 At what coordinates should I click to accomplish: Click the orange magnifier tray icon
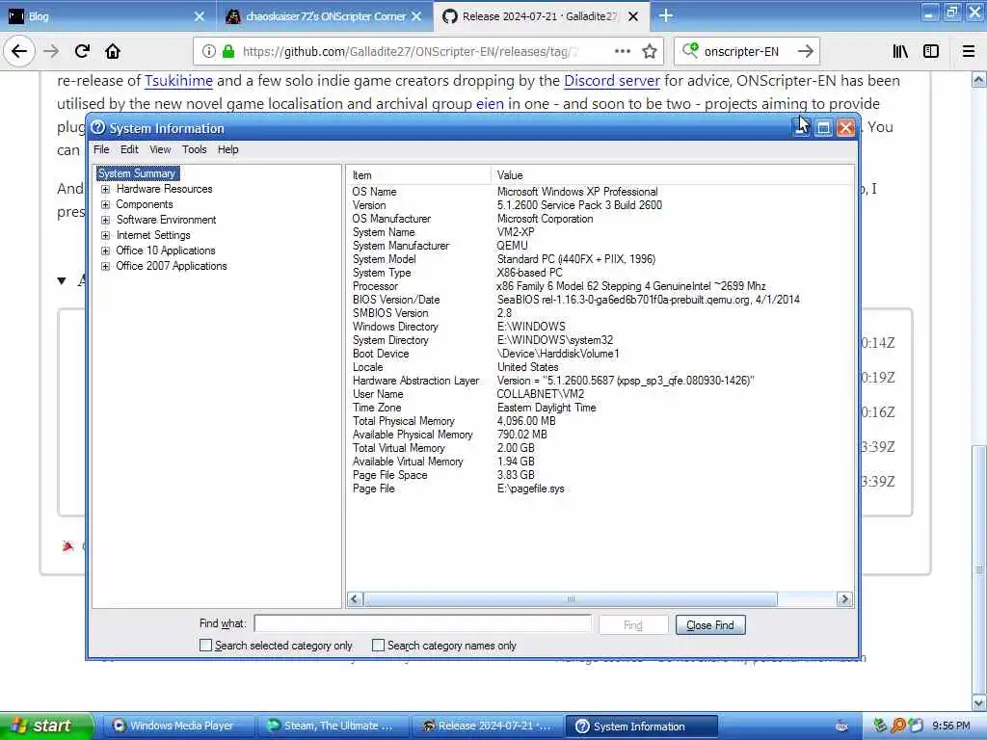click(x=898, y=726)
